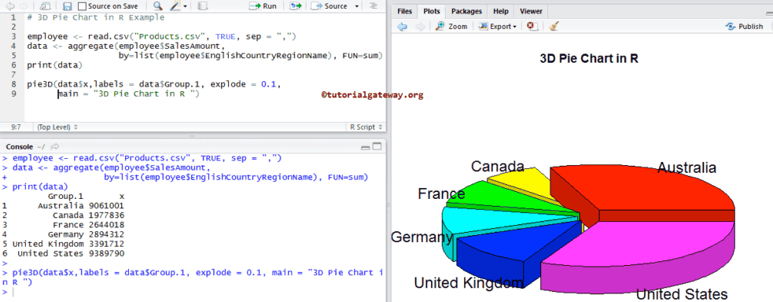Show document outline icon

374,6
